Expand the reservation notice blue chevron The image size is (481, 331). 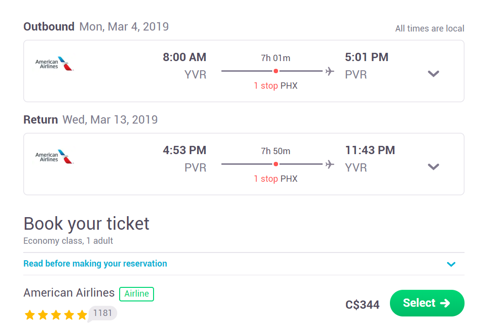(451, 264)
